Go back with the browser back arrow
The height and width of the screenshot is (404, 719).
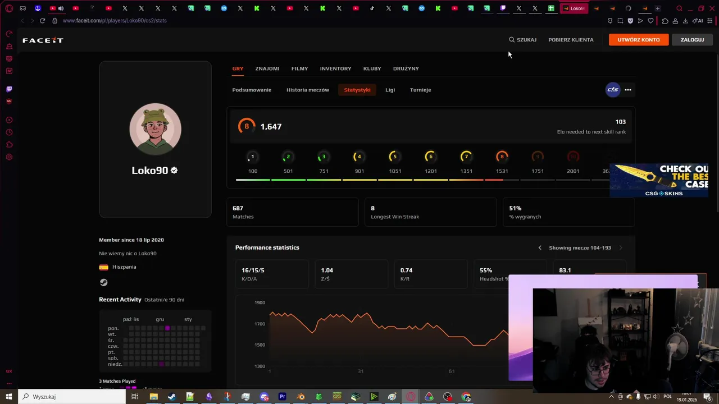pos(22,21)
